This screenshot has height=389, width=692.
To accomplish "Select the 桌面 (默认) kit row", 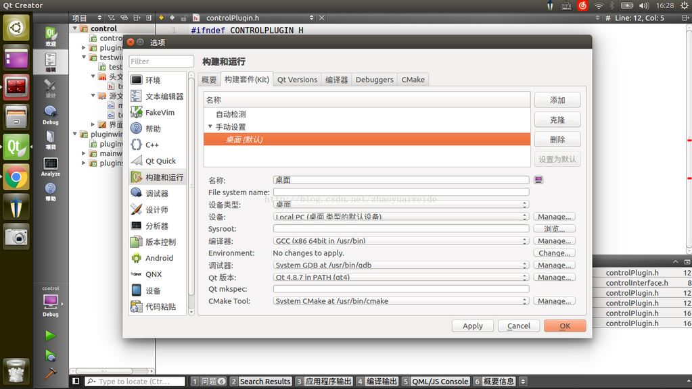I will coord(367,139).
